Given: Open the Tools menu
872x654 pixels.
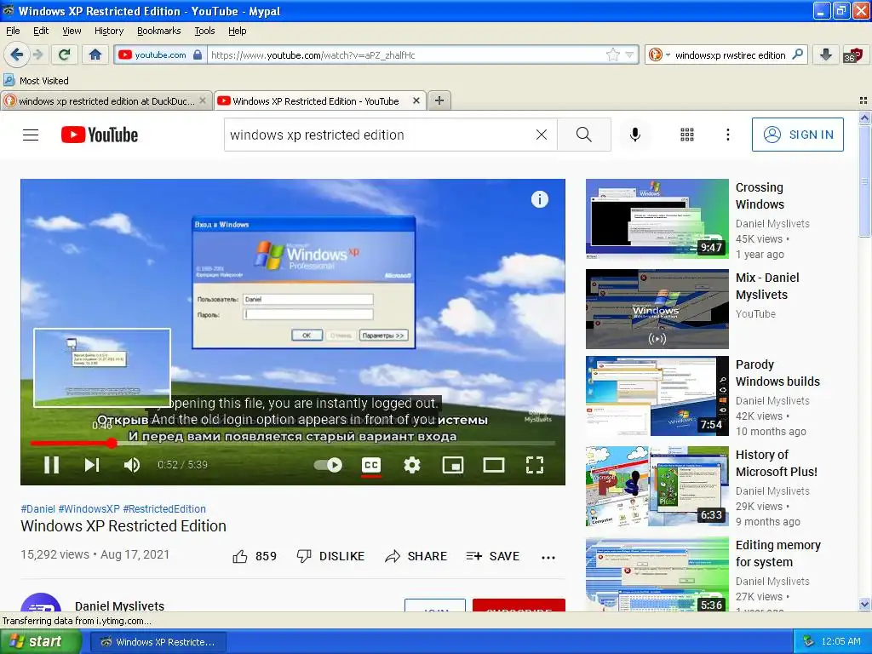Looking at the screenshot, I should coord(204,31).
